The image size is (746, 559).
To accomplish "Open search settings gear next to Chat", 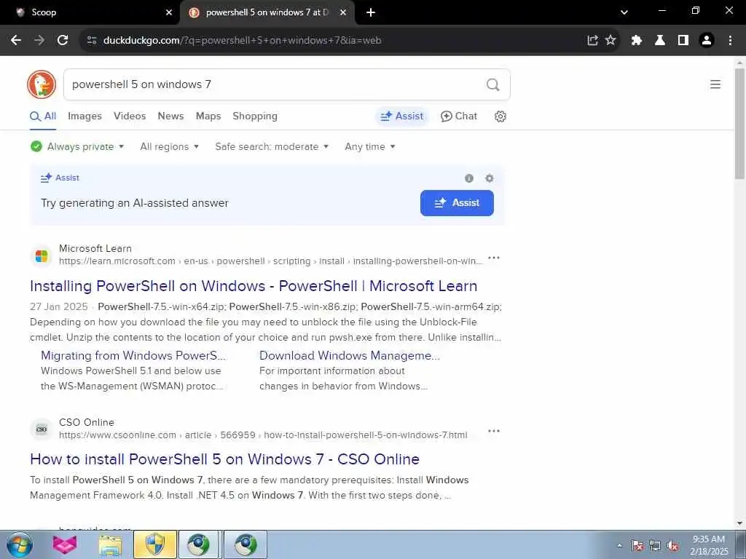I will point(500,116).
